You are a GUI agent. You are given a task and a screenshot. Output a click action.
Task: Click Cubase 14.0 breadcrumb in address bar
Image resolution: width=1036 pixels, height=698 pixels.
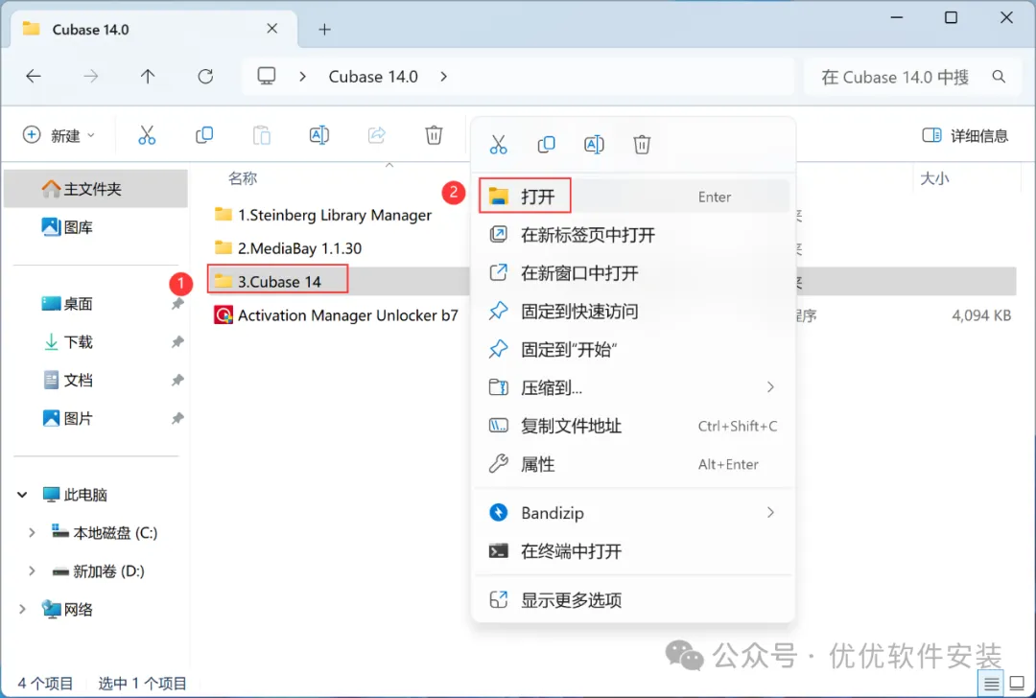coord(373,77)
